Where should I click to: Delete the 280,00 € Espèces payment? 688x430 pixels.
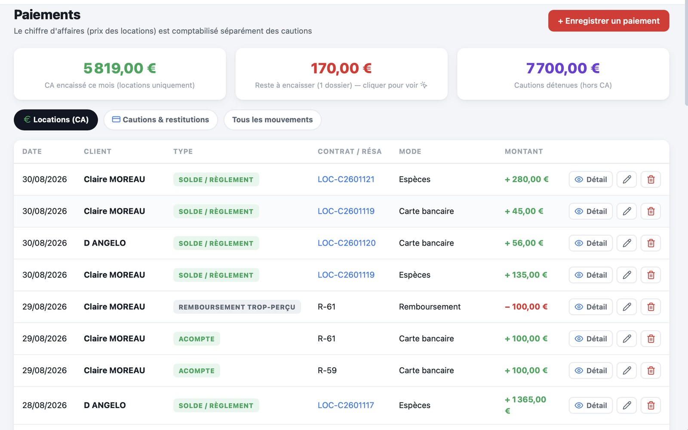click(x=651, y=179)
